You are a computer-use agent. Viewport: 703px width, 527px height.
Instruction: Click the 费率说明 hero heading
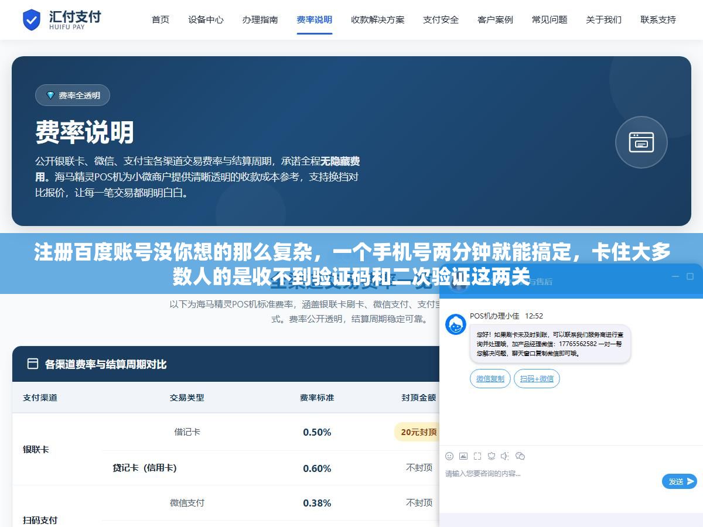pyautogui.click(x=85, y=133)
